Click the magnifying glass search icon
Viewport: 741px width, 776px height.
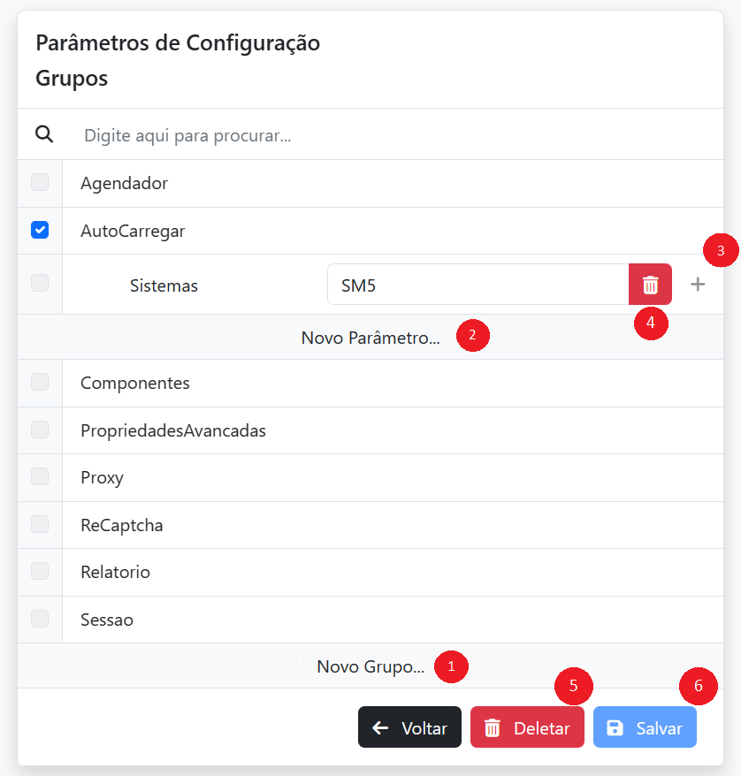coord(44,134)
